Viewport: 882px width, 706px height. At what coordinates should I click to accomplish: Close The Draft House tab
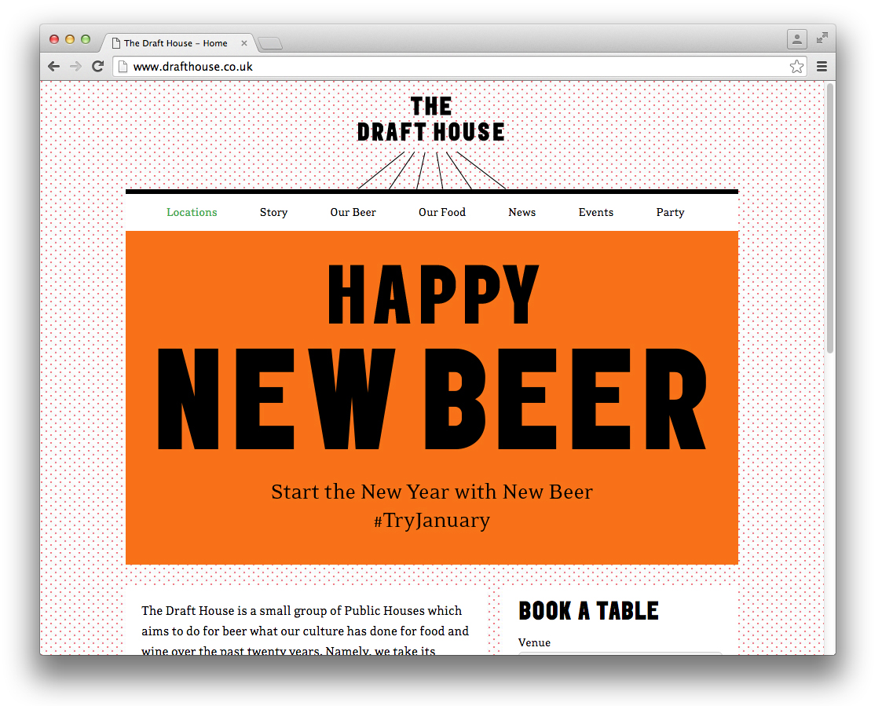pos(244,43)
